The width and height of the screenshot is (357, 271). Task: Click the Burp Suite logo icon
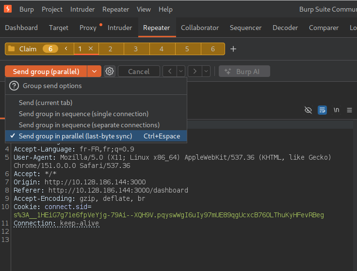pyautogui.click(x=8, y=9)
